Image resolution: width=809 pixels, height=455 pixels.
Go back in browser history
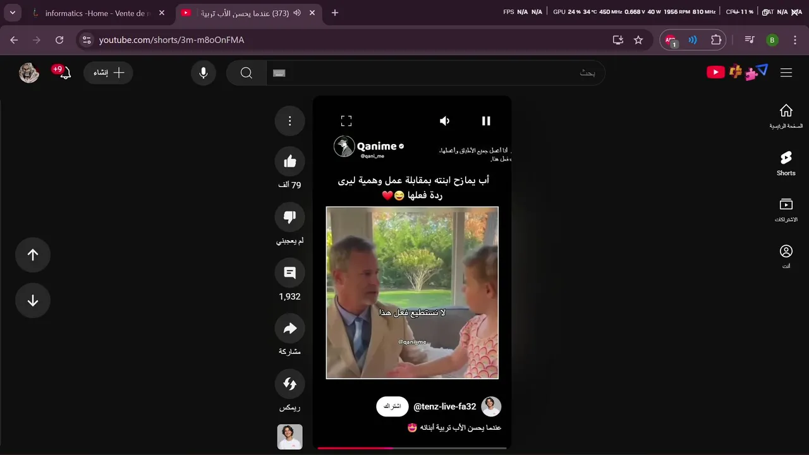point(14,40)
